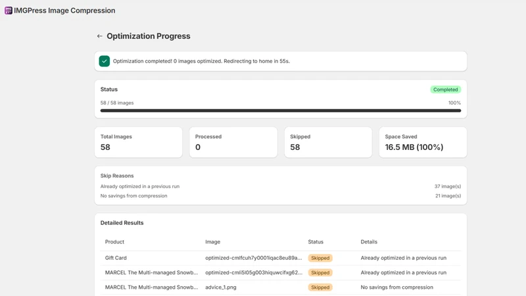The height and width of the screenshot is (296, 526).
Task: Click the 58 / 58 images label
Action: tap(117, 103)
